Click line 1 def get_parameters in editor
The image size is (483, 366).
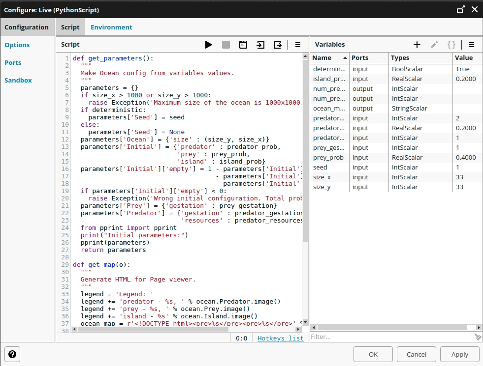click(113, 58)
